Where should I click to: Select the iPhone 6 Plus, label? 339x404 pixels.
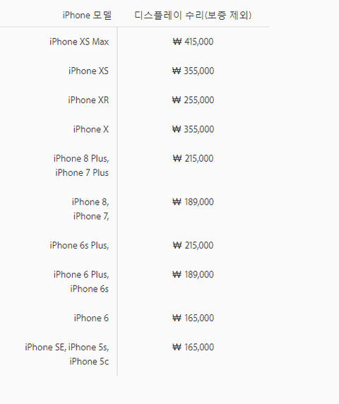(81, 275)
